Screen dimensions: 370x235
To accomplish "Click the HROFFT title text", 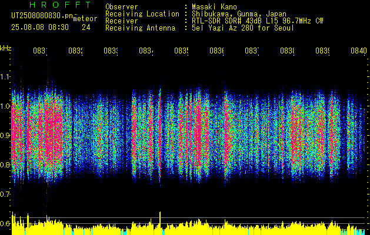I will tap(61, 5).
